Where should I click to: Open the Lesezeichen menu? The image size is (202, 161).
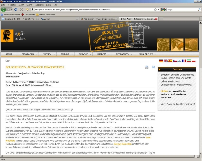(39, 5)
